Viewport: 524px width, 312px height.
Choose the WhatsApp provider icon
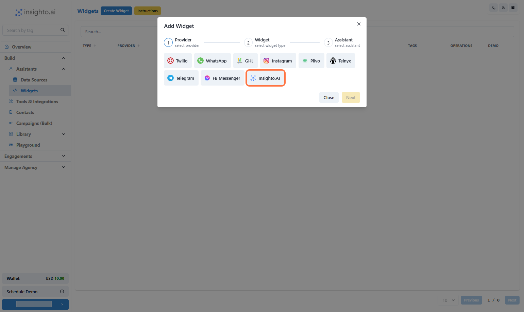201,60
